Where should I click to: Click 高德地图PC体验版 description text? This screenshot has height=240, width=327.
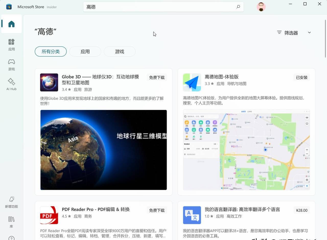(x=244, y=100)
